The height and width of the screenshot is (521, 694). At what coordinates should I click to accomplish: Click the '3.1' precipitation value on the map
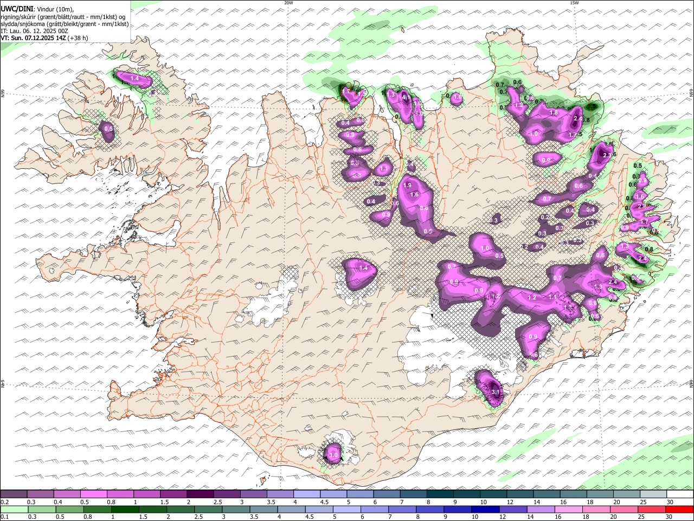[495, 392]
